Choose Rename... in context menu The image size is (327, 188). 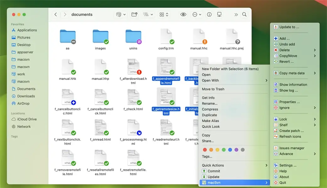[210, 104]
